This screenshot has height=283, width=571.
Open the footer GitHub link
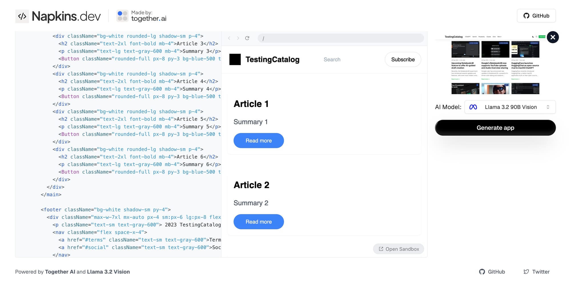coord(492,272)
